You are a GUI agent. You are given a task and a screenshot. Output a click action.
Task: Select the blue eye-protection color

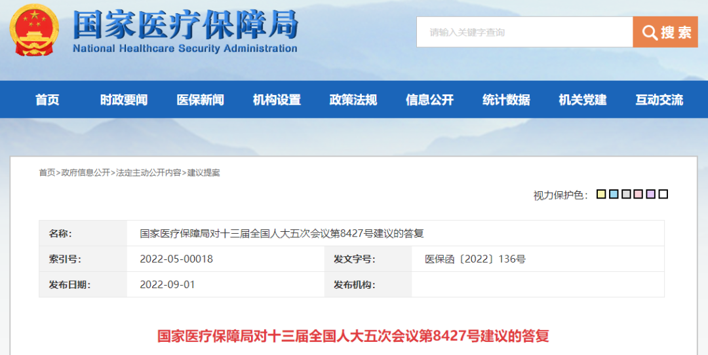[614, 195]
